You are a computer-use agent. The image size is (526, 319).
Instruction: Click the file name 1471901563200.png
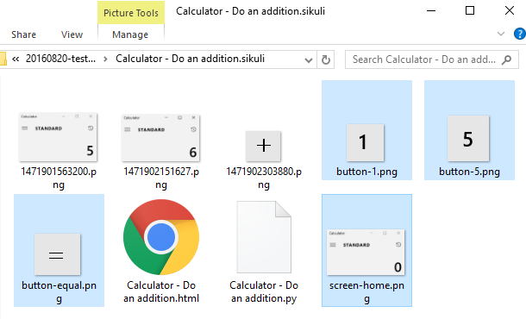[59, 178]
